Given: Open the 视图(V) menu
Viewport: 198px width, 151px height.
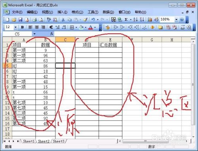Looking at the screenshot, I should 48,12.
